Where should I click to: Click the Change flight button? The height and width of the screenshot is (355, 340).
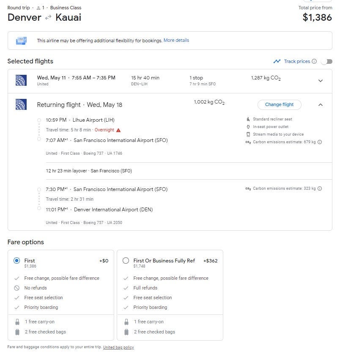[x=279, y=105]
